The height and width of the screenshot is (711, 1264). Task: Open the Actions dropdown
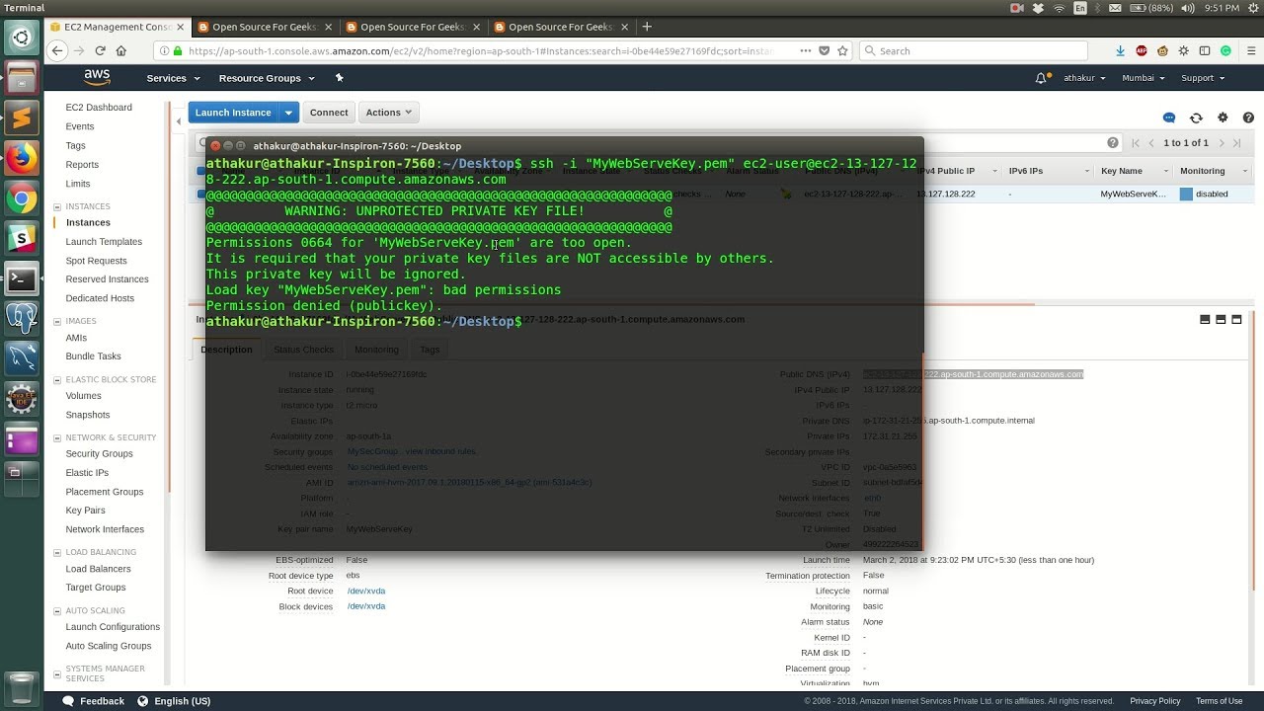(x=389, y=113)
